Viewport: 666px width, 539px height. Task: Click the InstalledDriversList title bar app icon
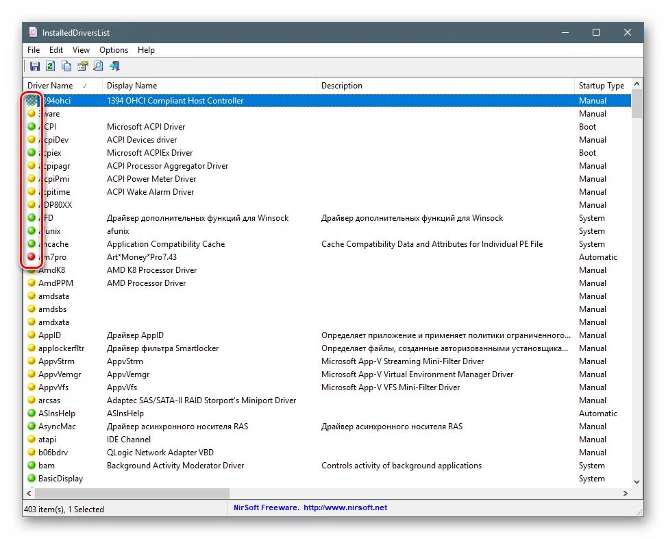coord(33,32)
